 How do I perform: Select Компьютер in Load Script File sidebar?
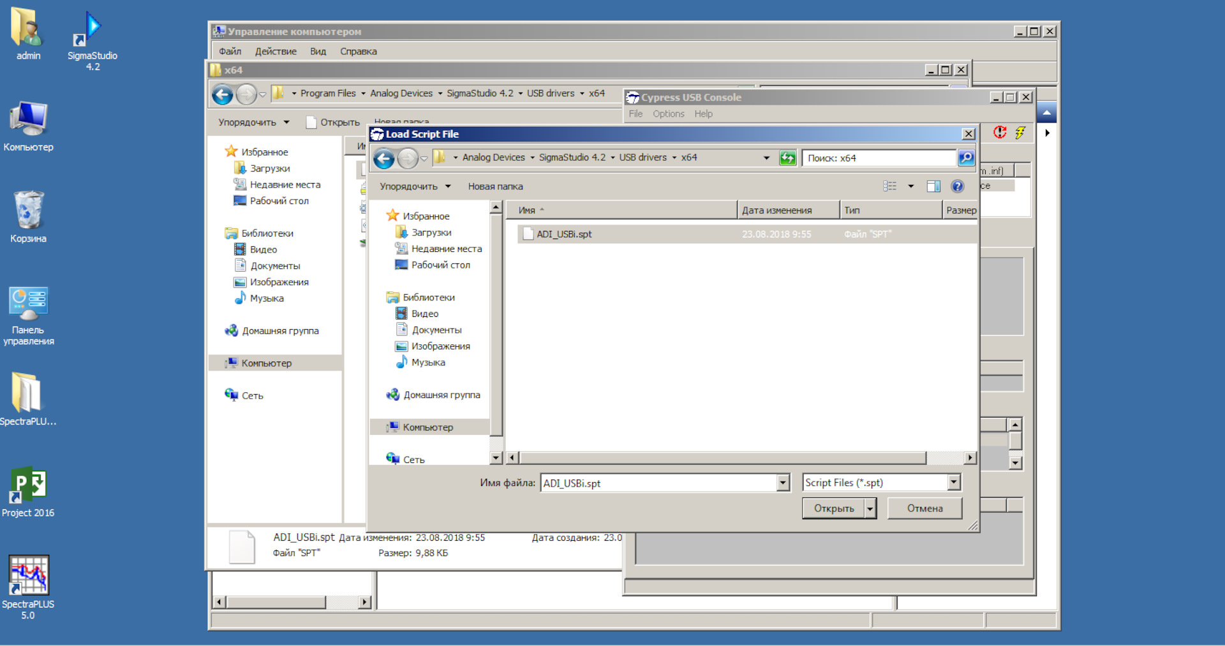pyautogui.click(x=429, y=427)
